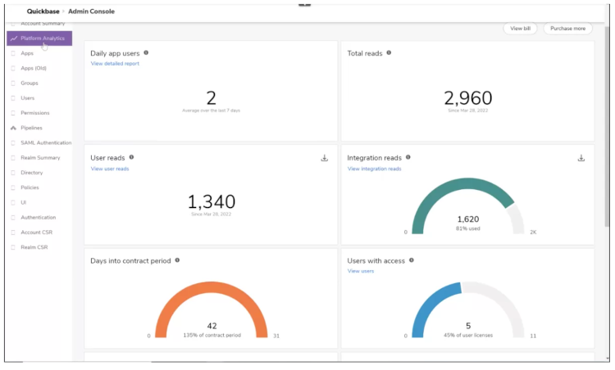Click info icon beside Integration reads
615x370 pixels.
408,157
